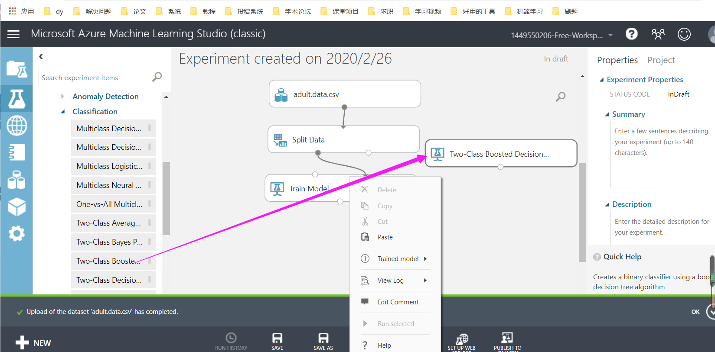
Task: Choose Run selected in the context menu
Action: coord(395,323)
